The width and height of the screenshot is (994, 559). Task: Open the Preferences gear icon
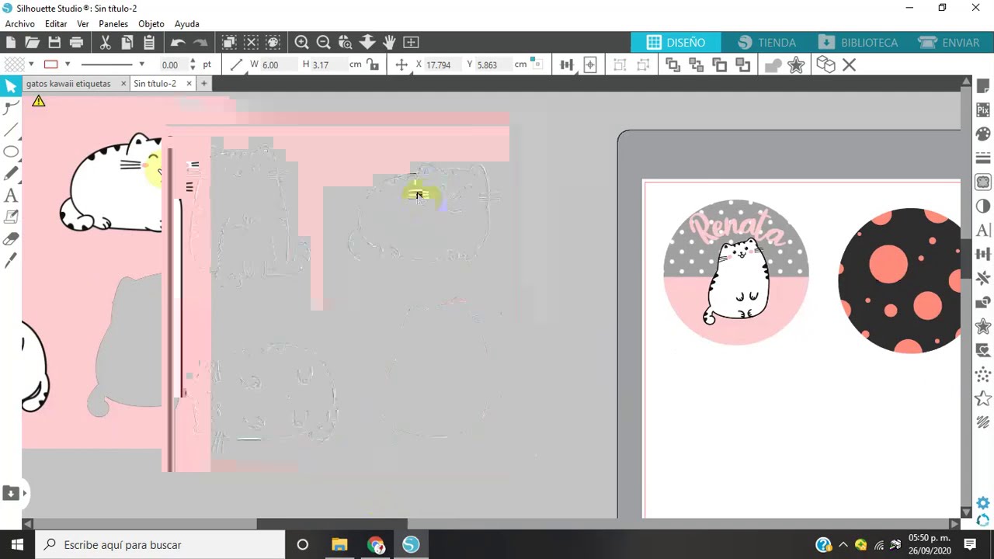click(983, 503)
